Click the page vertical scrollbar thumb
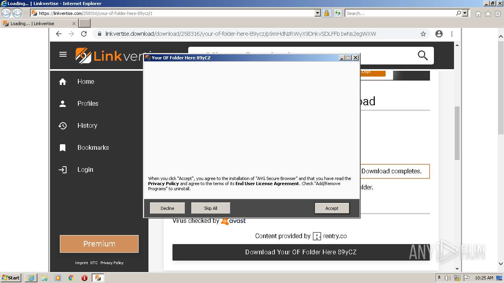This screenshot has height=283, width=504. 457,133
